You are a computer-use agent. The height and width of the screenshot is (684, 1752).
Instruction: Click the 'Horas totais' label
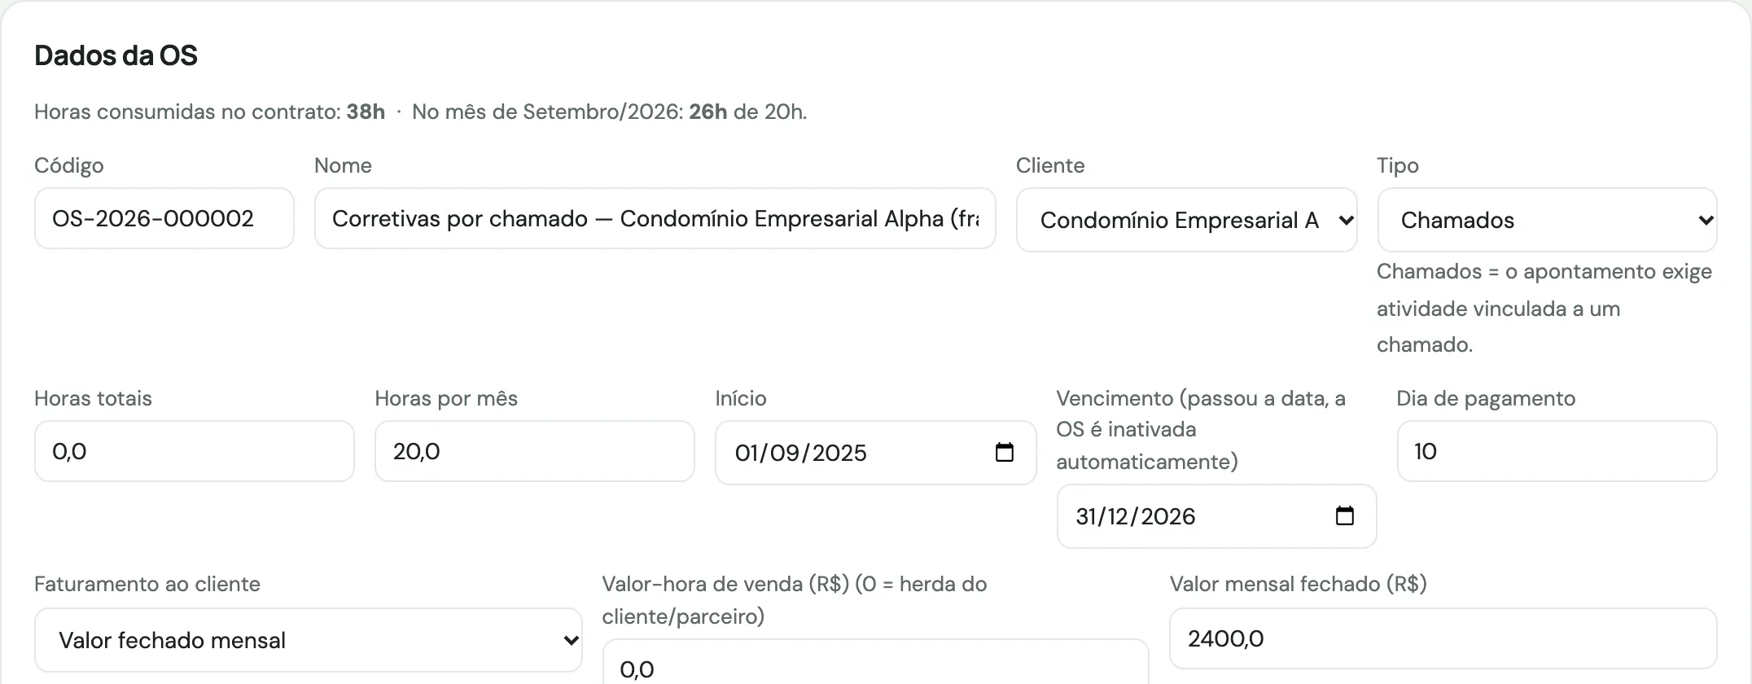93,398
